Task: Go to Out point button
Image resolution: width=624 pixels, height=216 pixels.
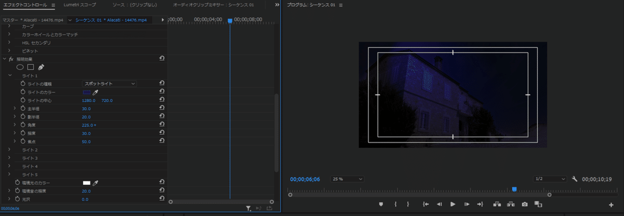Action: [x=480, y=204]
